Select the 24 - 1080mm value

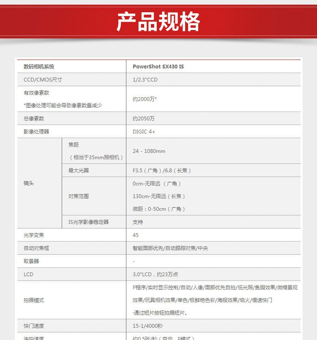(x=149, y=151)
